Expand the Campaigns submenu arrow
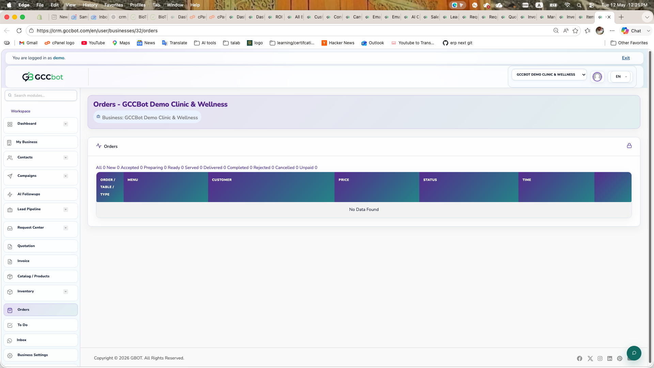Image resolution: width=654 pixels, height=368 pixels. (66, 176)
